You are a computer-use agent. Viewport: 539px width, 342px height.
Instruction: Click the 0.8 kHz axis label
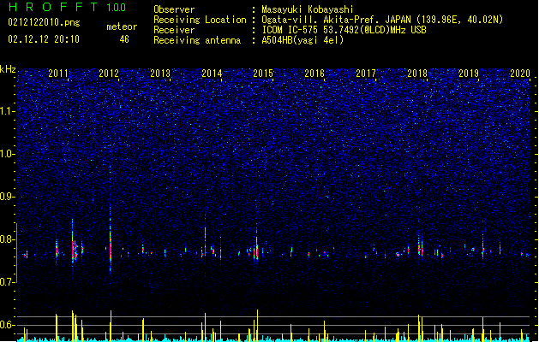tap(8, 239)
